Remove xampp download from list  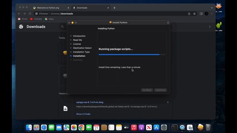tap(168, 102)
